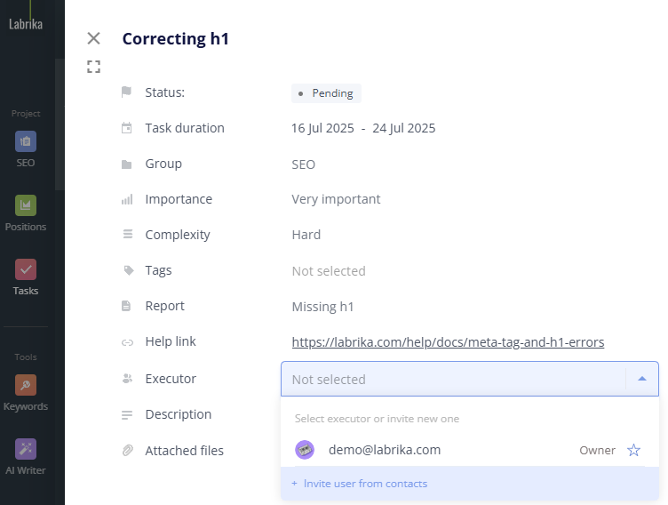
Task: Open the Pending status selector
Action: click(326, 93)
